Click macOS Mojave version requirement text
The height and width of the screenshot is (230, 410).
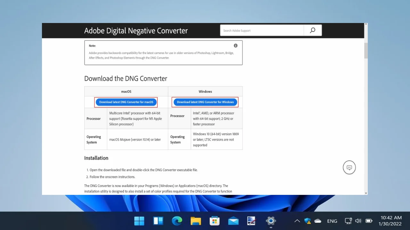point(135,140)
